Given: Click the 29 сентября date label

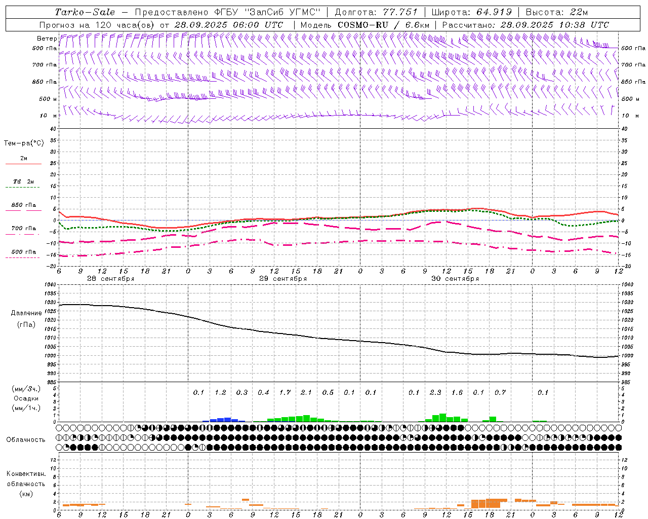Looking at the screenshot, I should (283, 279).
